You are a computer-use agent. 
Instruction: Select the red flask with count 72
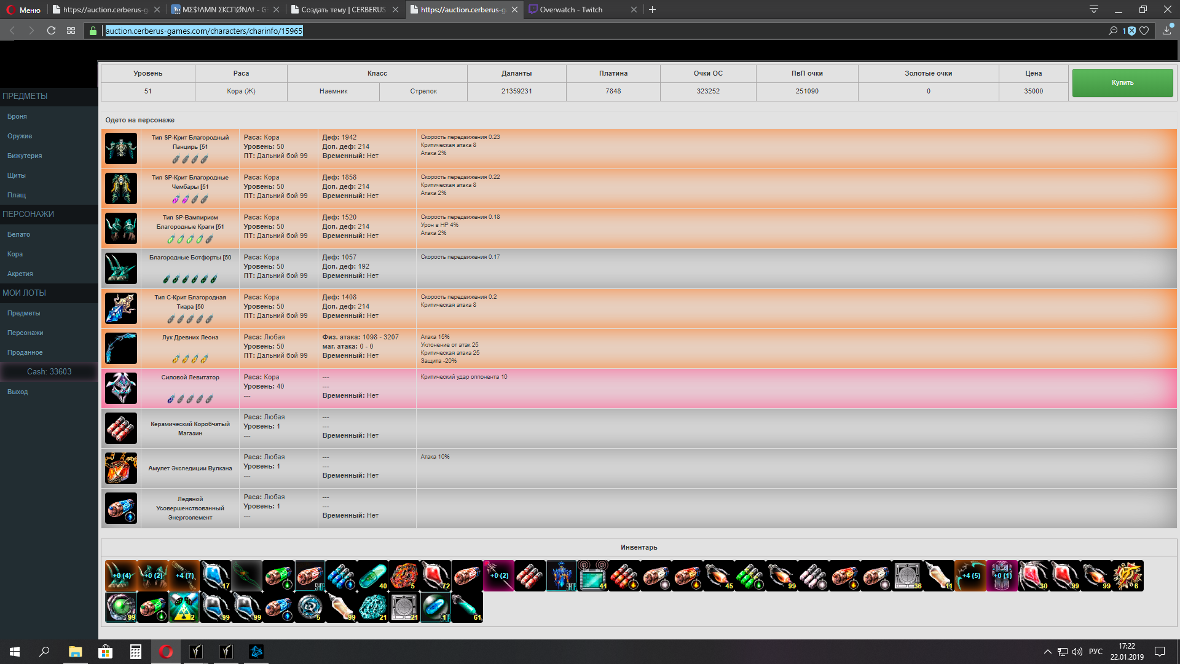pos(435,575)
